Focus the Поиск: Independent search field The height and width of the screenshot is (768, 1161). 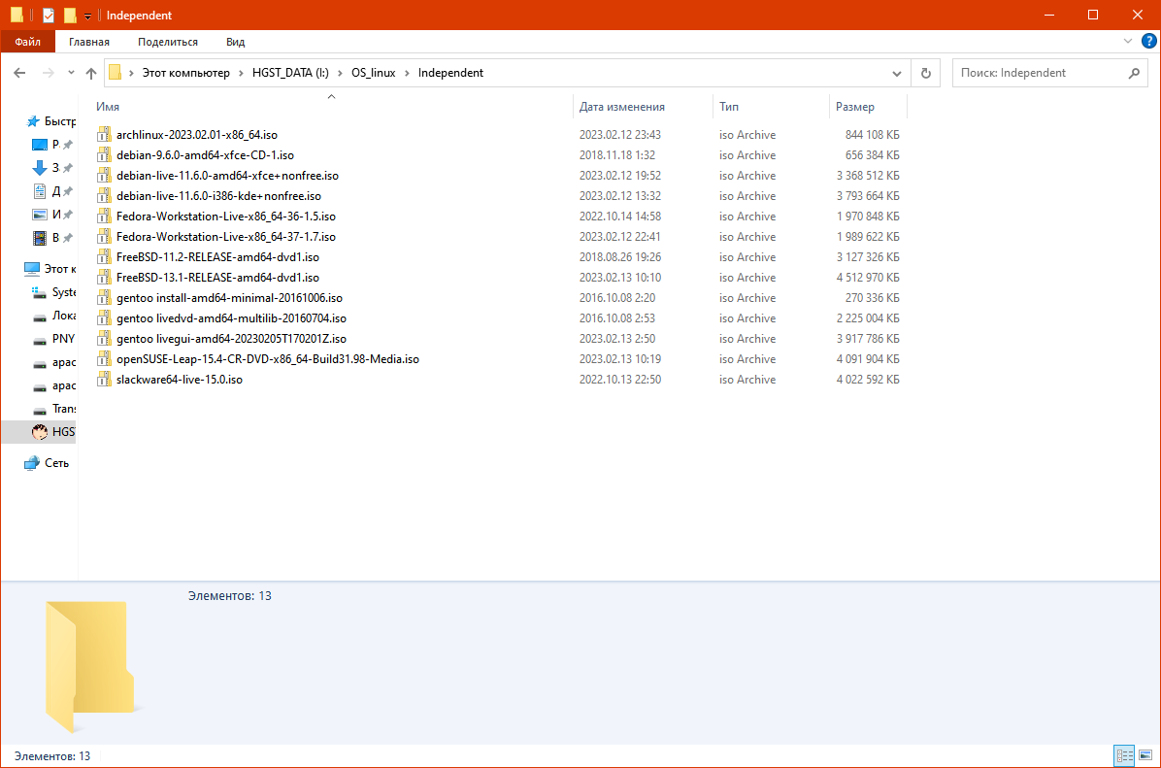click(1049, 73)
